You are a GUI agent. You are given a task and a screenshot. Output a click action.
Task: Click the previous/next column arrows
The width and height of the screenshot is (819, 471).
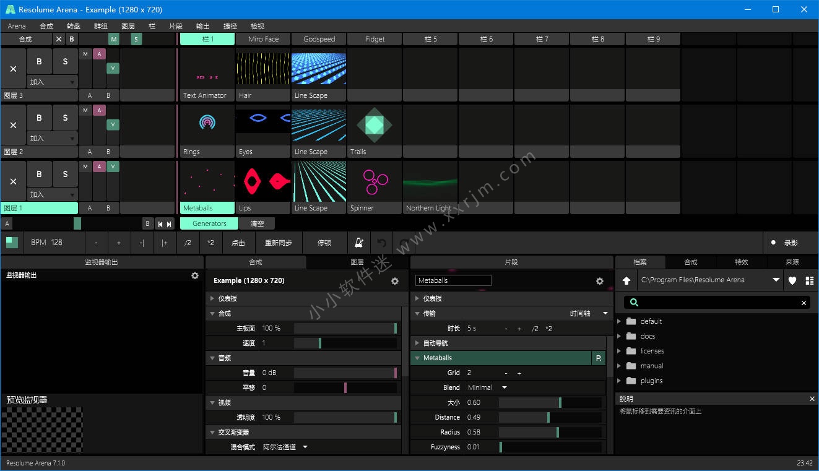tap(163, 224)
